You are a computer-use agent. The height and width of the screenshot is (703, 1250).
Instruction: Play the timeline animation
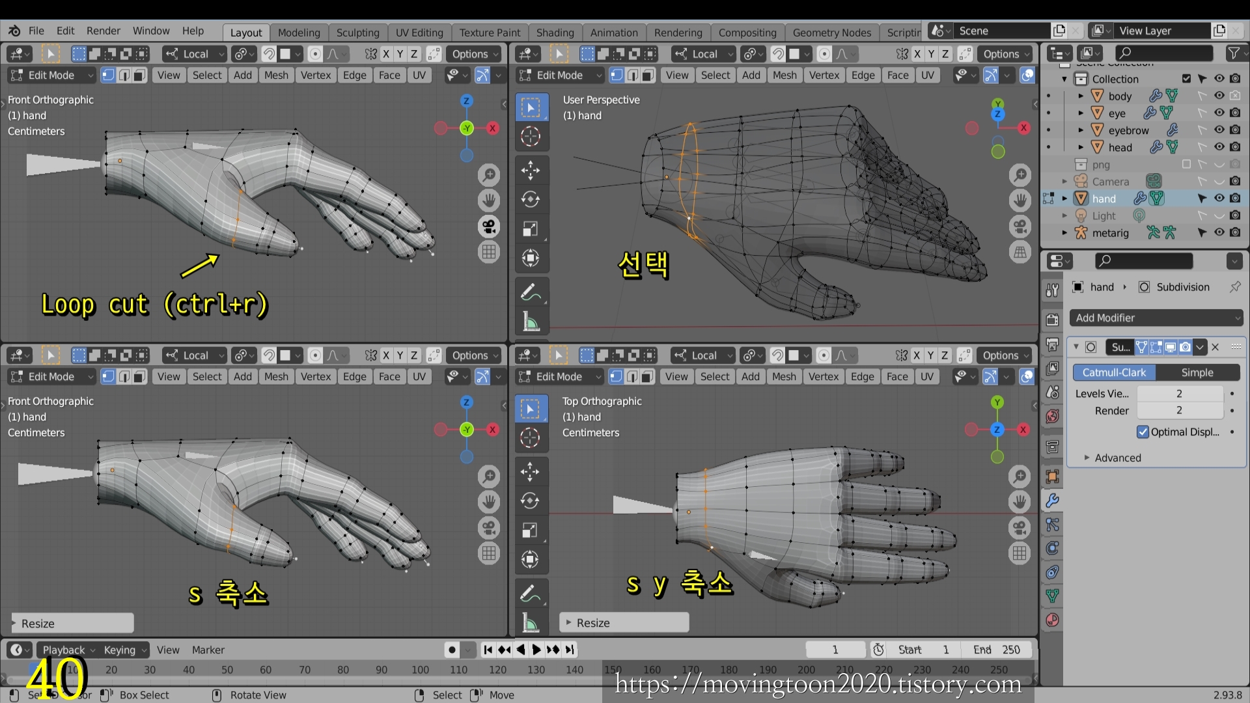tap(536, 650)
